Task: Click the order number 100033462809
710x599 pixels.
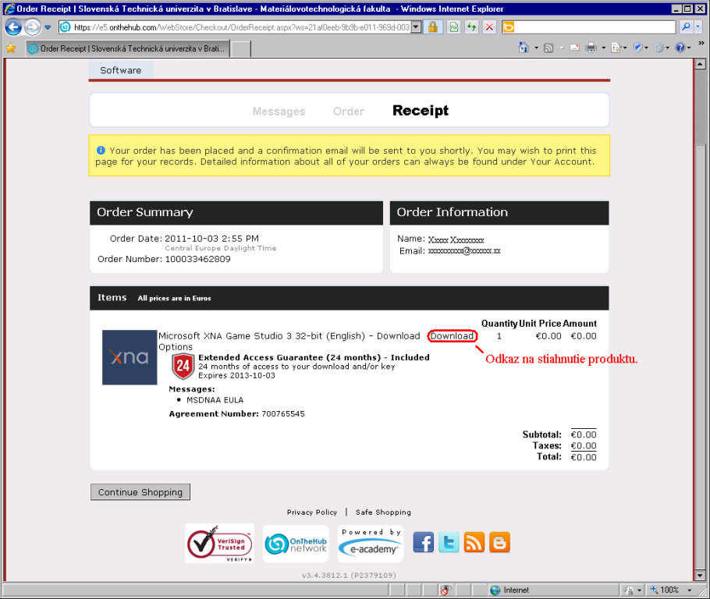Action: (198, 259)
